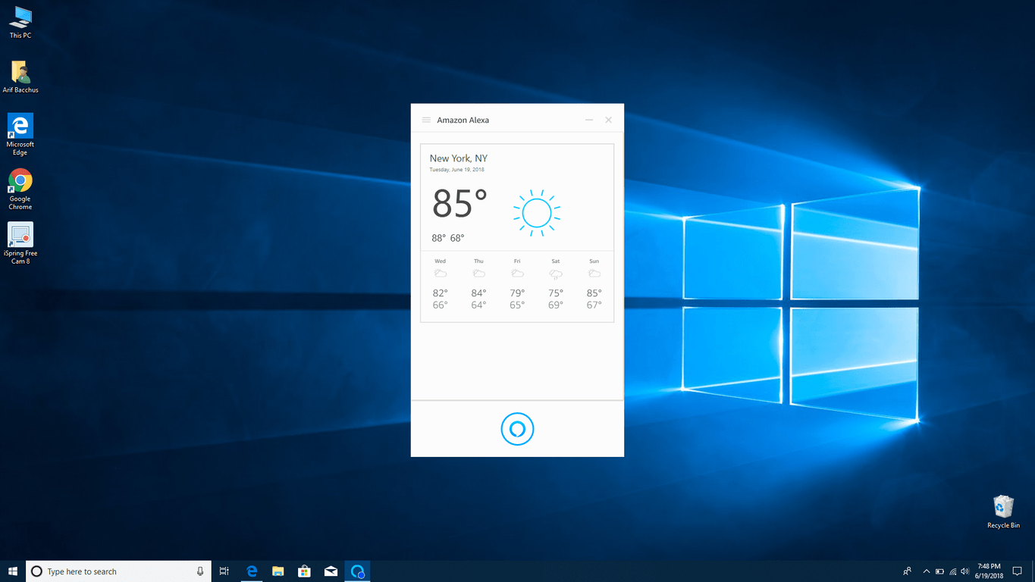1035x582 pixels.
Task: Click Sunday's forecast weather icon
Action: pos(594,274)
